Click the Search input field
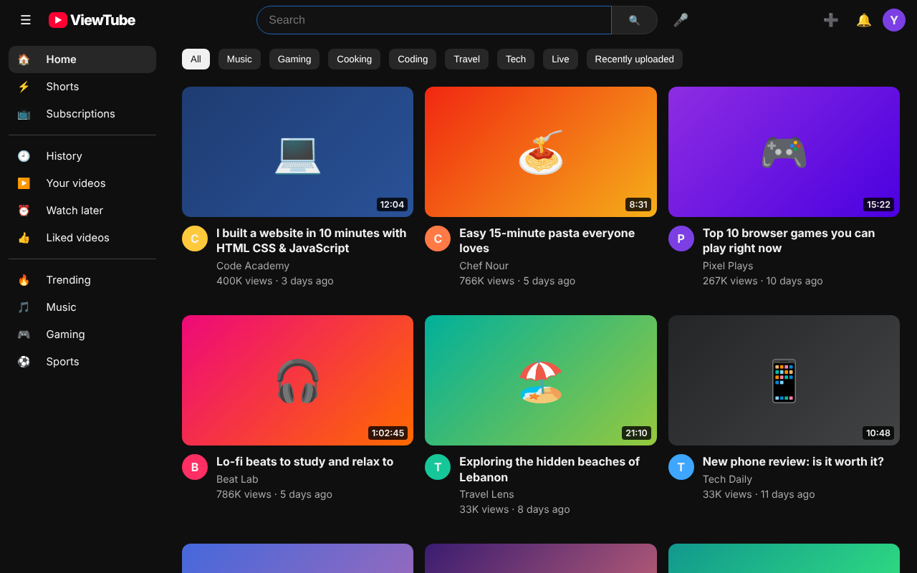 tap(434, 20)
